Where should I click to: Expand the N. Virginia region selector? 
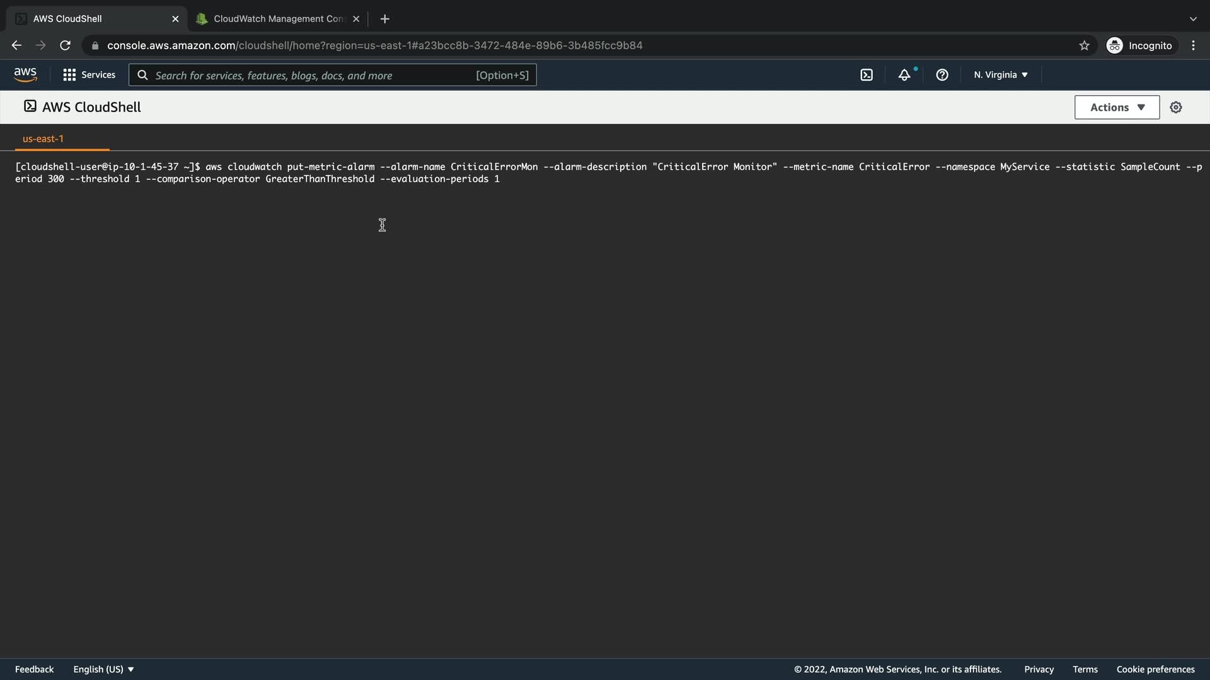tap(1001, 75)
